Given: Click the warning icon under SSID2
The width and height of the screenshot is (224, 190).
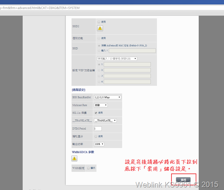Looking at the screenshot, I should click(x=100, y=28).
